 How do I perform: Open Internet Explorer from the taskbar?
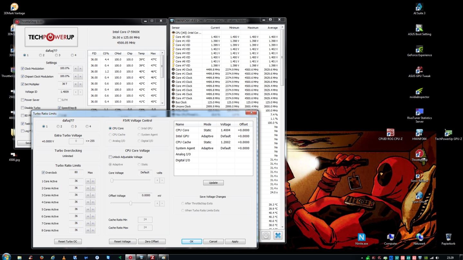pos(52,257)
